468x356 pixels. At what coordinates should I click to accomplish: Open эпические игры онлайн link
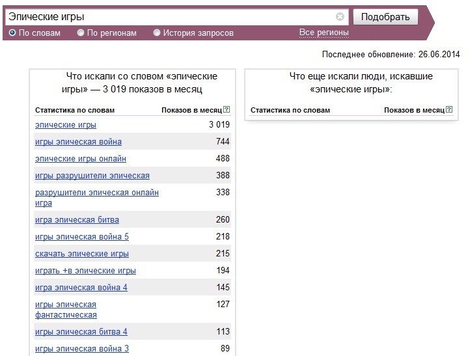point(81,159)
